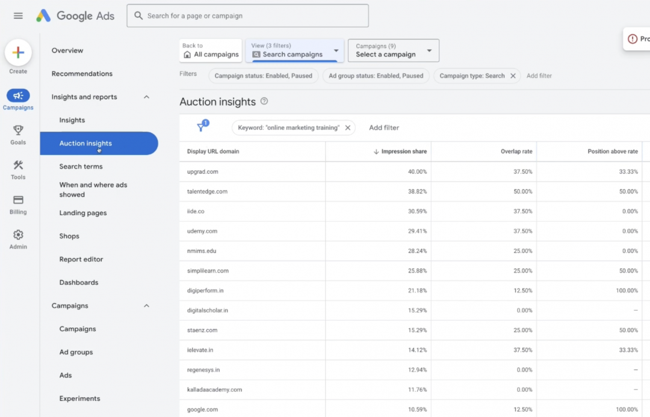Click 11.76% impression share value
Image resolution: width=650 pixels, height=417 pixels.
[417, 390]
